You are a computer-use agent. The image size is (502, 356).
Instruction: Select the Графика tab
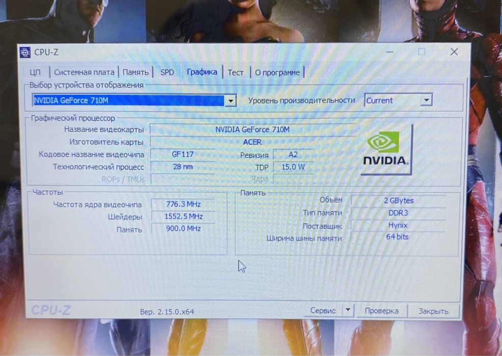202,72
